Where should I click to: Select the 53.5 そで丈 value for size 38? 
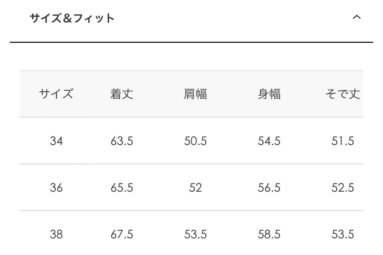coord(343,234)
